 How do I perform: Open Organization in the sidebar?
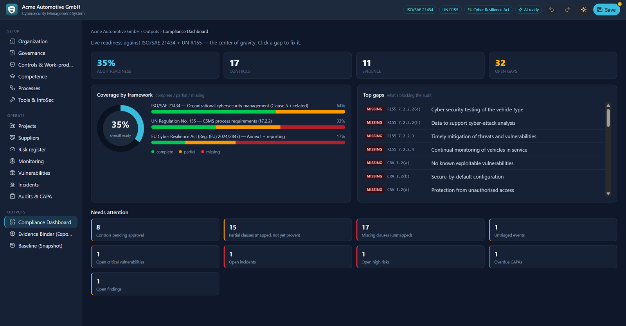[41, 41]
